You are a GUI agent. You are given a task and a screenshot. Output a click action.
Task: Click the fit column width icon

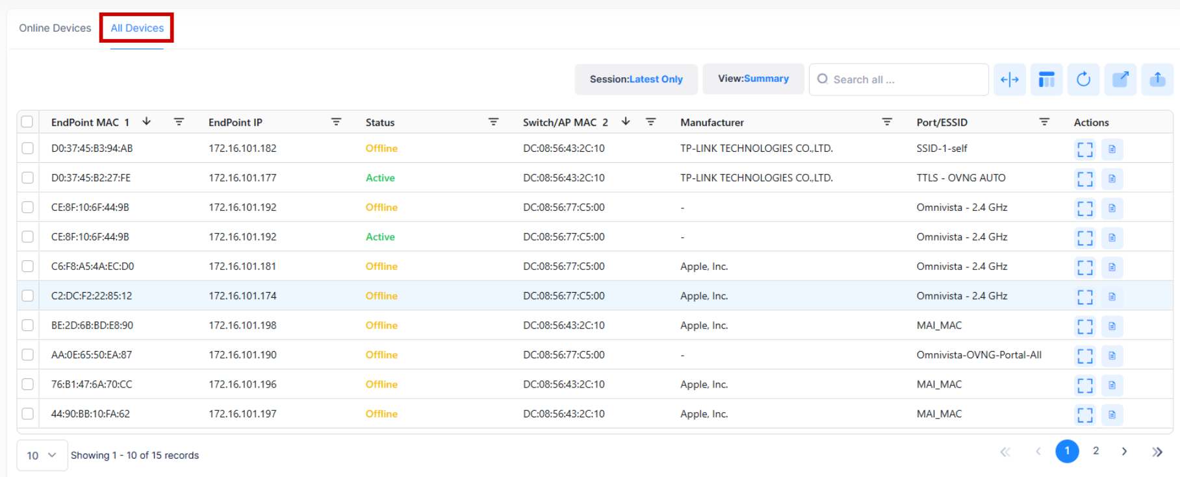coord(1009,80)
